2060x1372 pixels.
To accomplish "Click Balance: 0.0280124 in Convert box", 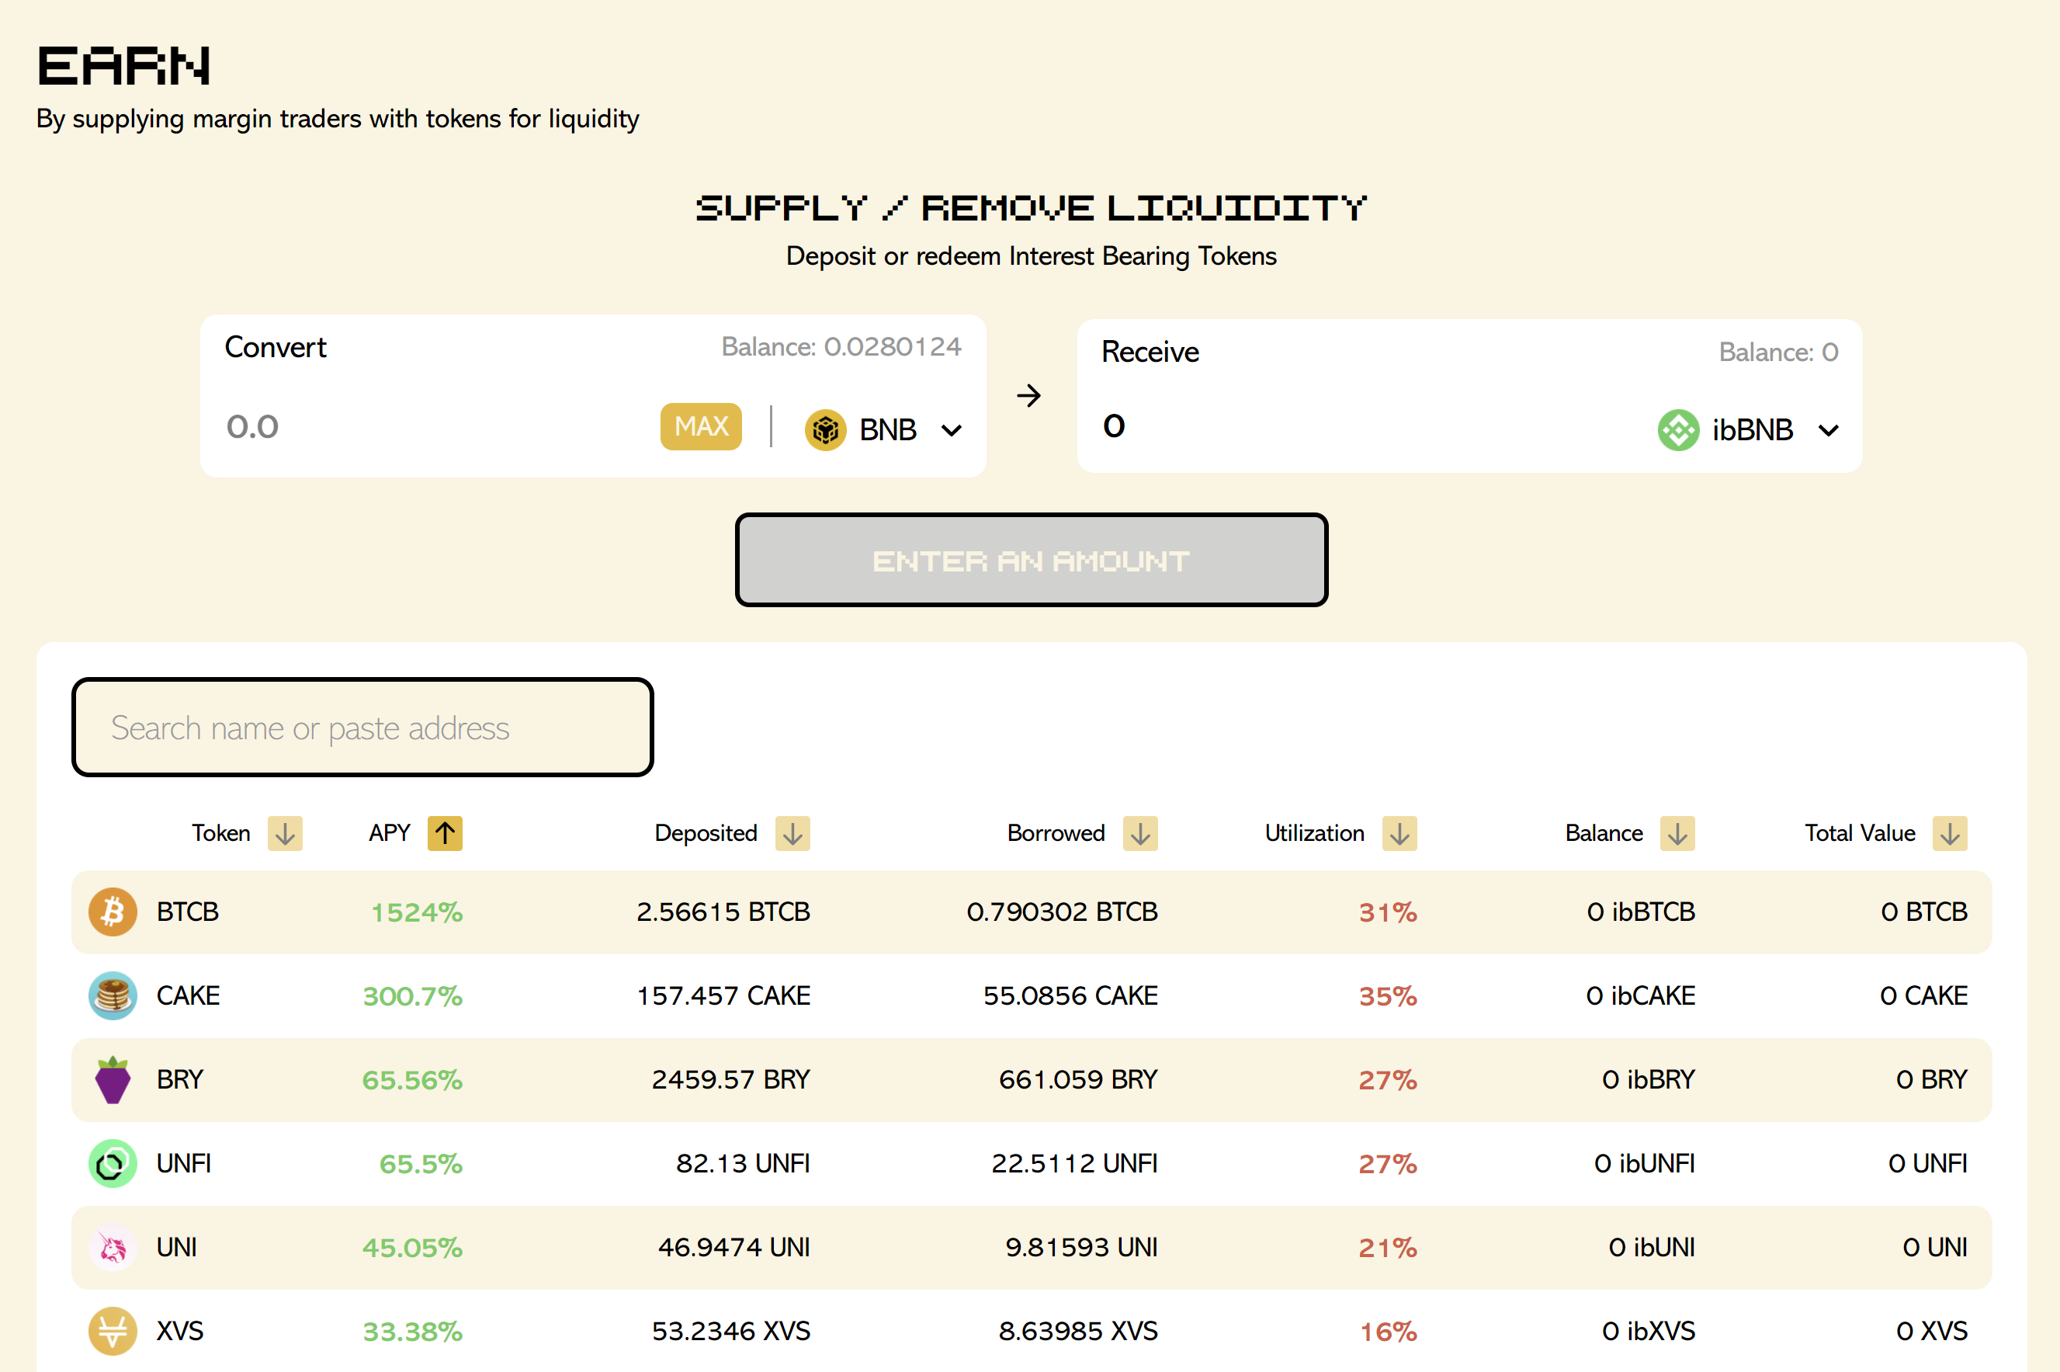I will (x=841, y=346).
